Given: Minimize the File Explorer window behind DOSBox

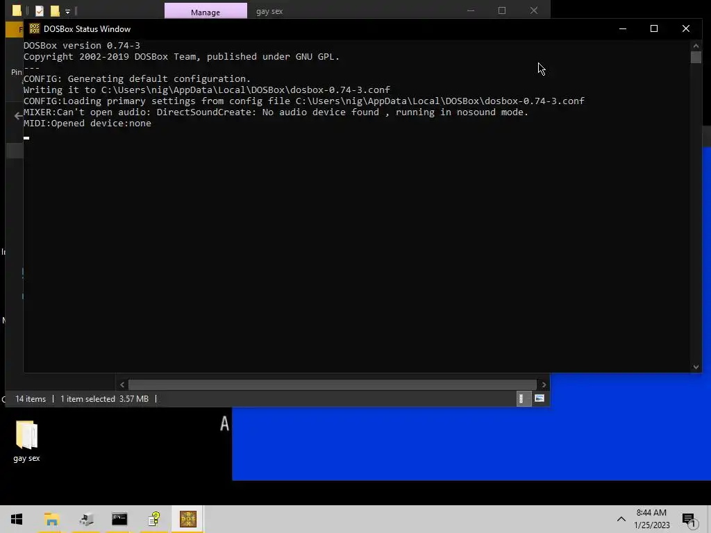Looking at the screenshot, I should (x=471, y=10).
